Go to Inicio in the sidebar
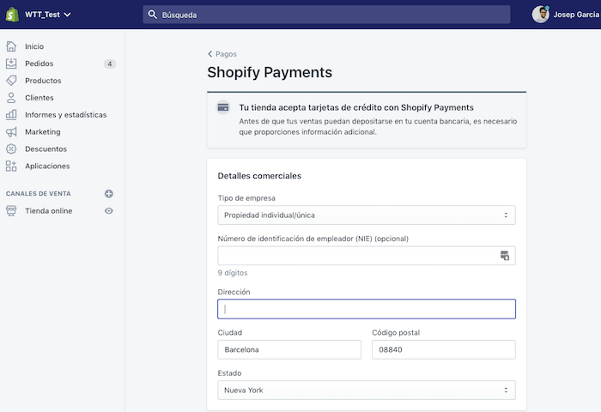The height and width of the screenshot is (412, 601). pyautogui.click(x=34, y=46)
